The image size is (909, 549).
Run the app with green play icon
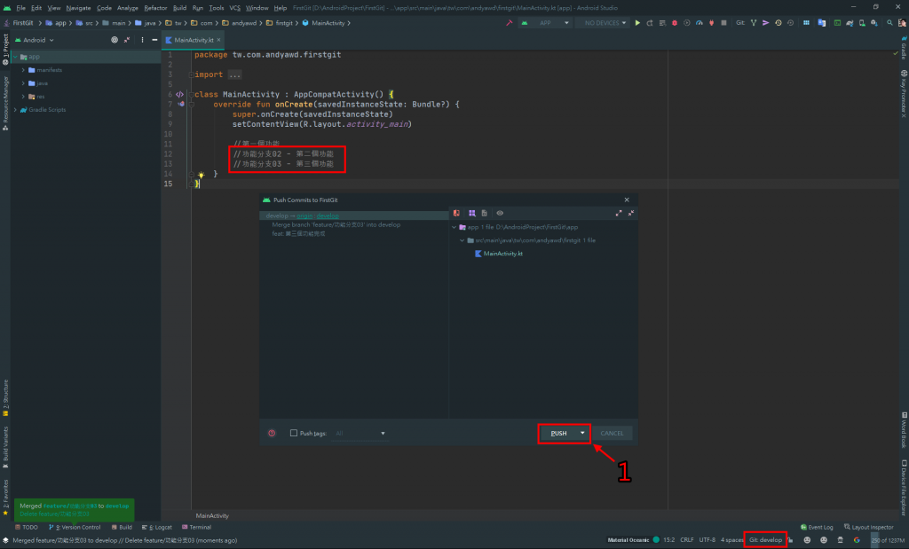point(637,23)
